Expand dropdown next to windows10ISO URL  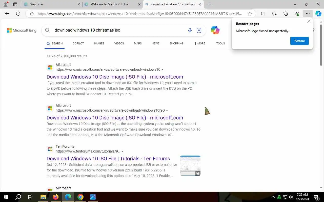(167, 111)
